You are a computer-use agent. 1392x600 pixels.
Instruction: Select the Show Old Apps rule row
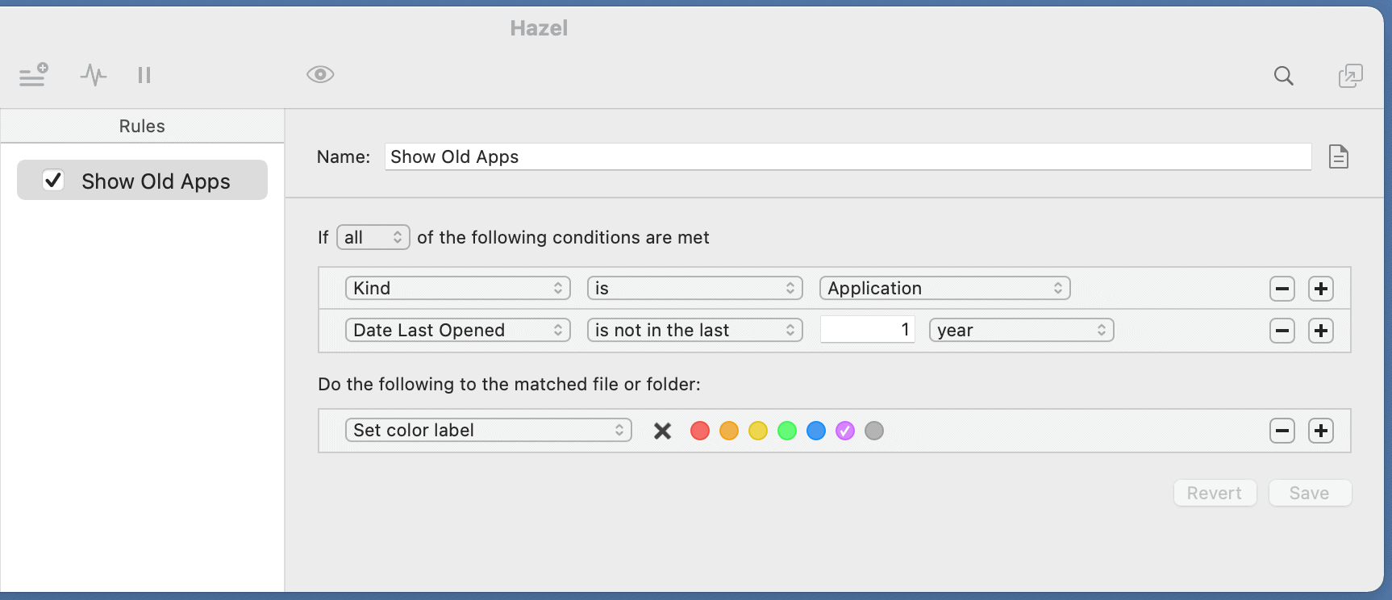pyautogui.click(x=142, y=180)
